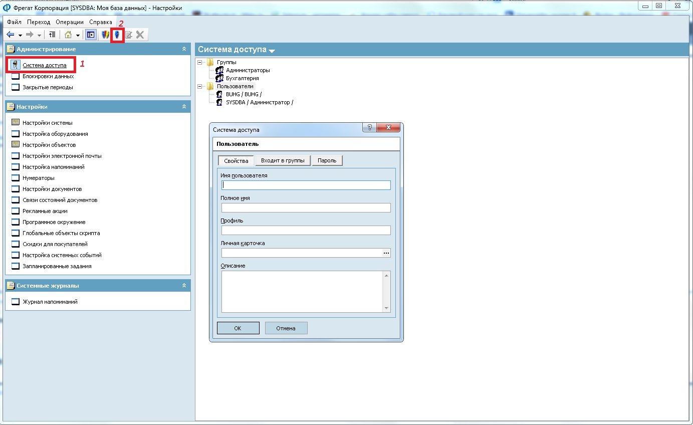Open Блокировки данных in the sidebar

pyautogui.click(x=48, y=76)
